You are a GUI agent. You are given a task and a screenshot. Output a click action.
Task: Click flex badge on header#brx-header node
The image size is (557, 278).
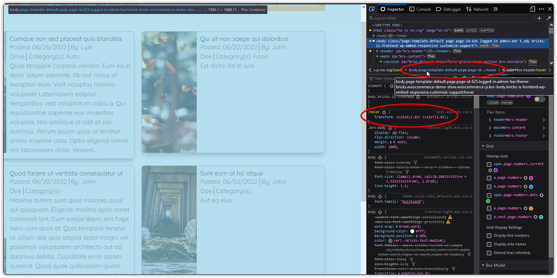(457, 51)
